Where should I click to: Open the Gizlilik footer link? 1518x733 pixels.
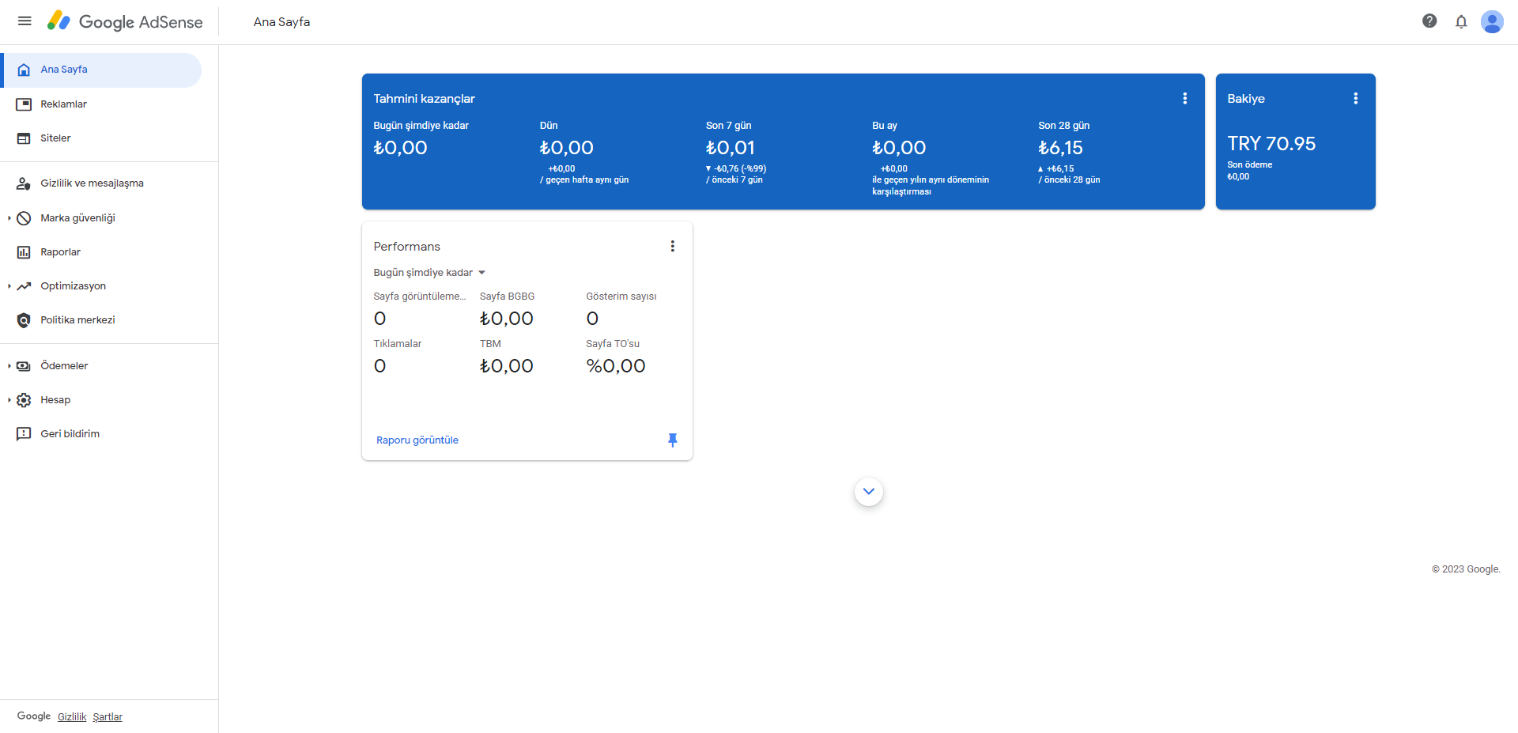(x=72, y=716)
